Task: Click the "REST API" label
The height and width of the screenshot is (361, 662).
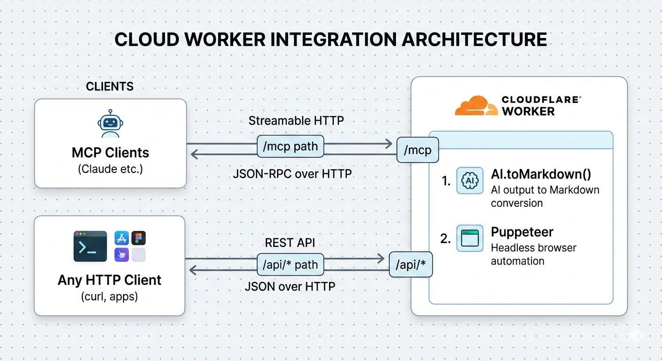Action: click(x=290, y=243)
